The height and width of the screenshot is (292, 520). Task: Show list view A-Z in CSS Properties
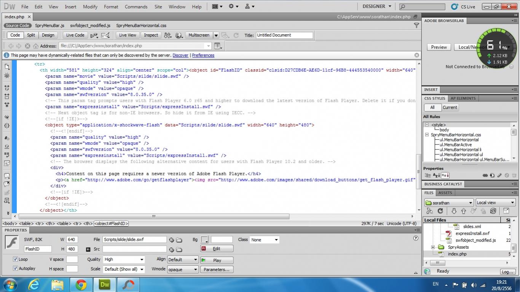pyautogui.click(x=436, y=175)
